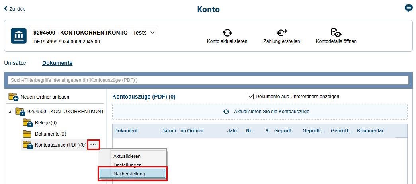Select the Belege folder icon
416x184 pixels.
[27, 123]
